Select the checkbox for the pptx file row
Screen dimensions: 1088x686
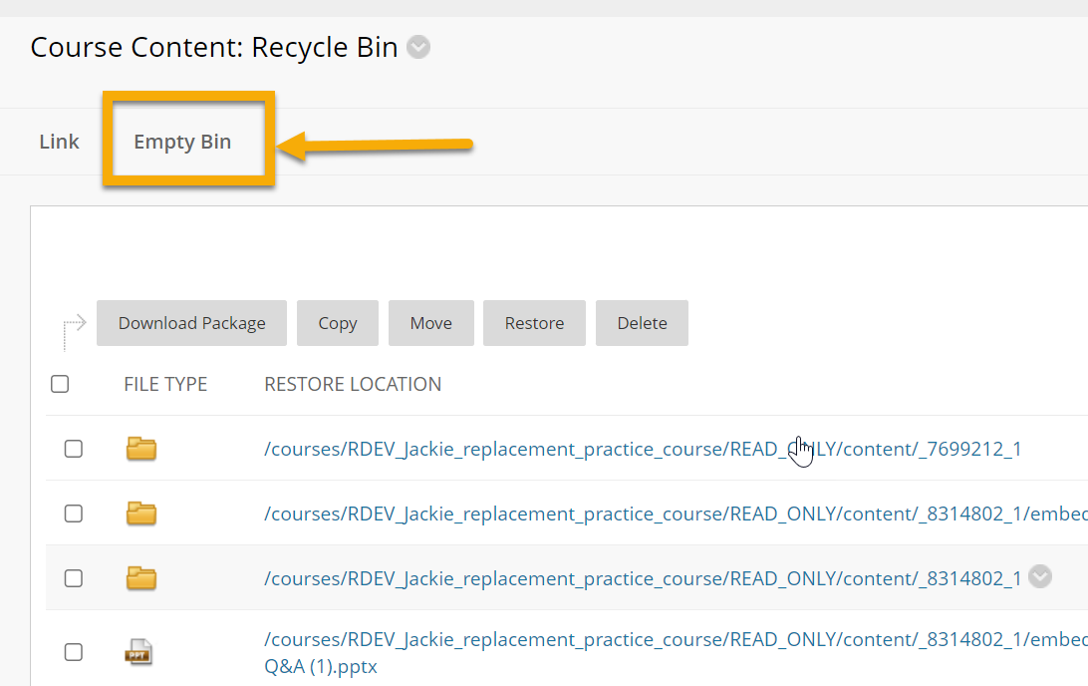tap(74, 652)
